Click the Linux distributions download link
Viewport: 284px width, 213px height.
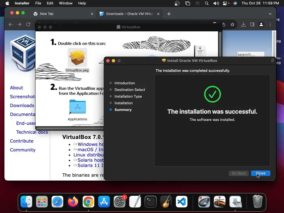88,155
